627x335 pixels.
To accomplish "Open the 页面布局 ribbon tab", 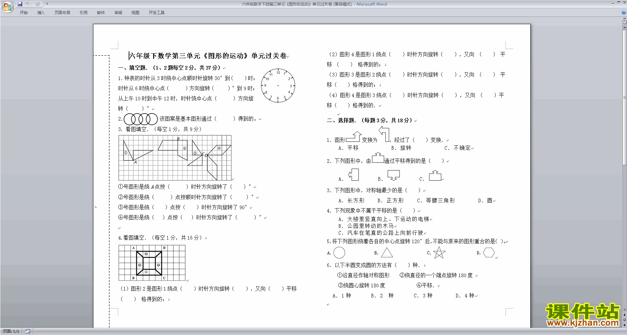I will 62,13.
